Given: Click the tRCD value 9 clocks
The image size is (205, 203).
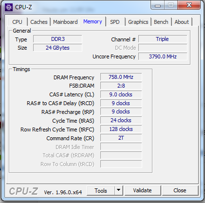Looking at the screenshot, I should point(121,103).
